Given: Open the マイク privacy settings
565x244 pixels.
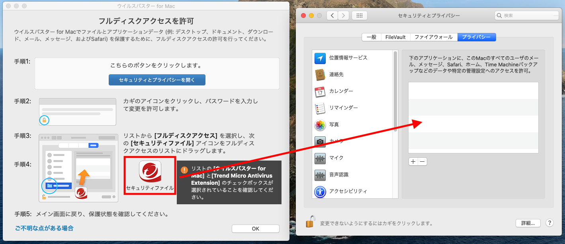Looking at the screenshot, I should [x=321, y=158].
